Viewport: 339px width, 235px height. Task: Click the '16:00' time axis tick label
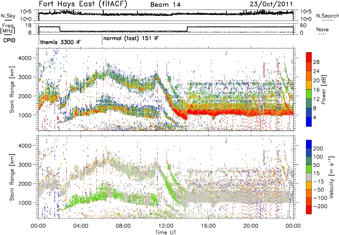click(x=208, y=226)
